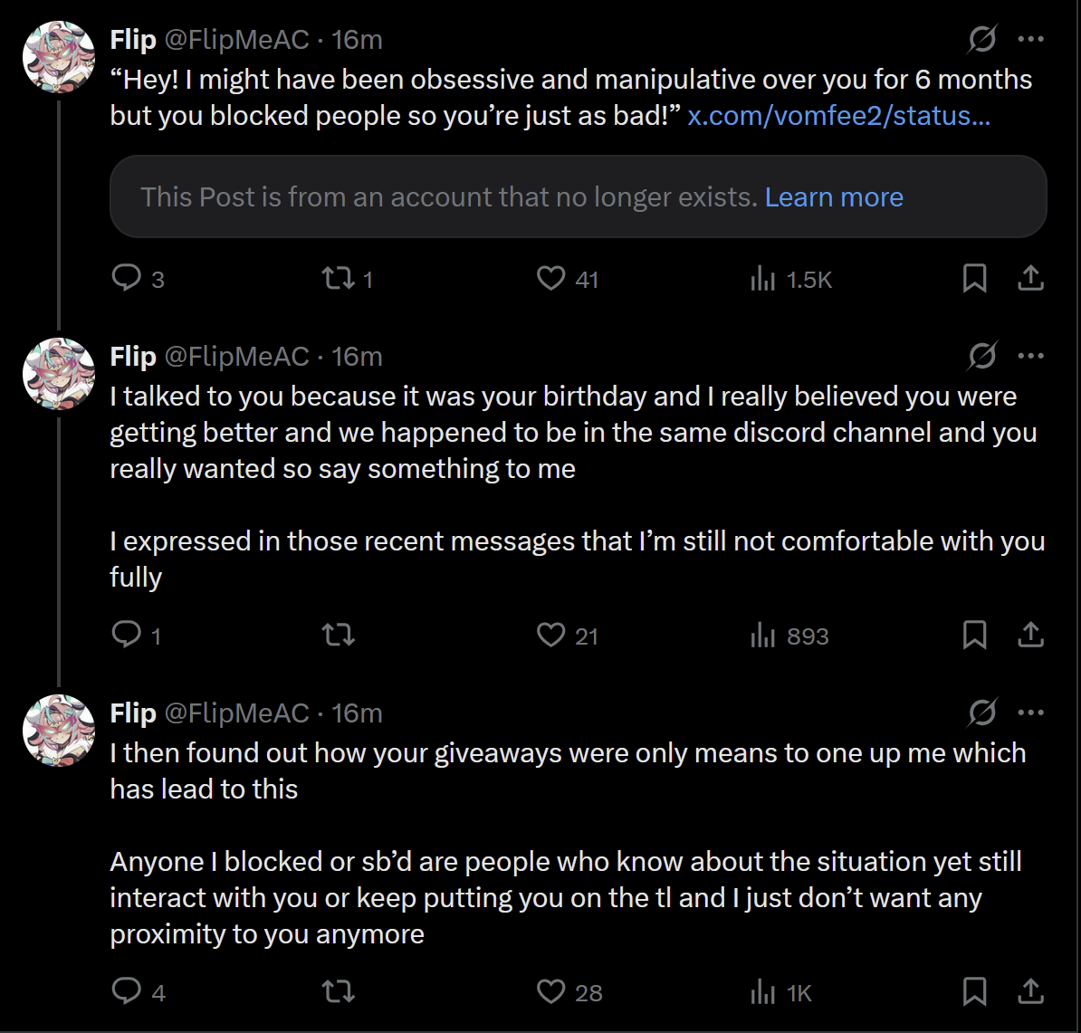The image size is (1081, 1033).
Task: Like the post with 21 likes
Action: [550, 635]
